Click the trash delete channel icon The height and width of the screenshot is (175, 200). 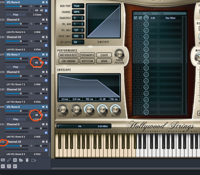[27, 160]
